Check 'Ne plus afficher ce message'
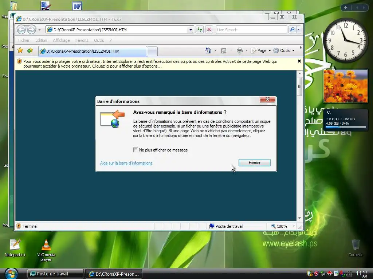This screenshot has width=373, height=279. [x=136, y=150]
